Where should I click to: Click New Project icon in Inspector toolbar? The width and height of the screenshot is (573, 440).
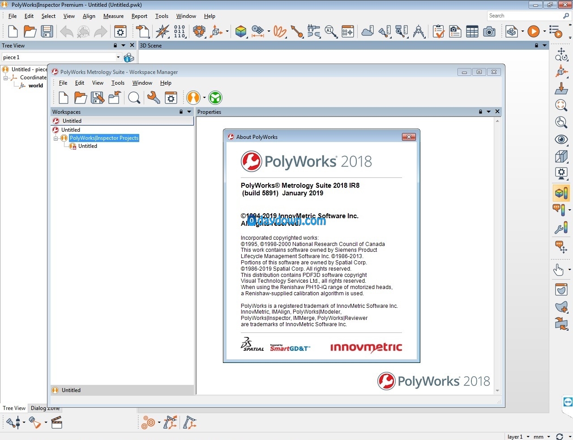click(13, 31)
